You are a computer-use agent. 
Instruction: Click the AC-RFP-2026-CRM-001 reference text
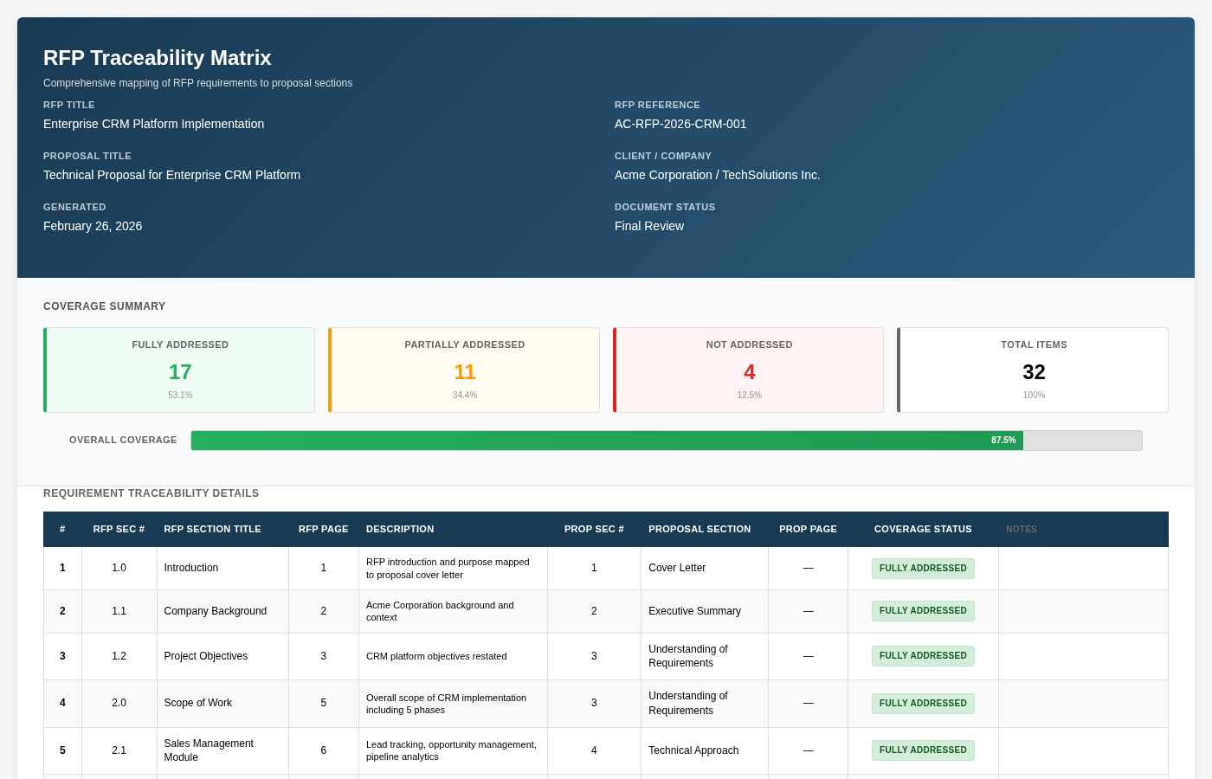click(680, 124)
